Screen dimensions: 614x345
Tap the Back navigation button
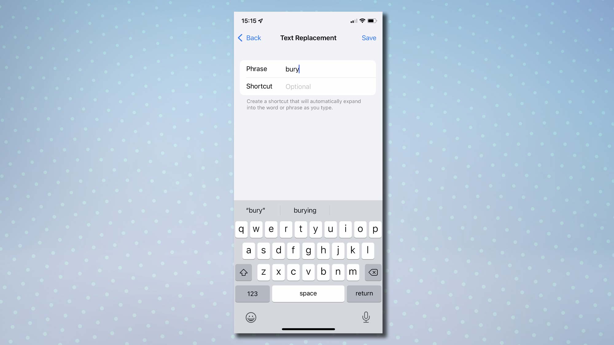pyautogui.click(x=249, y=38)
